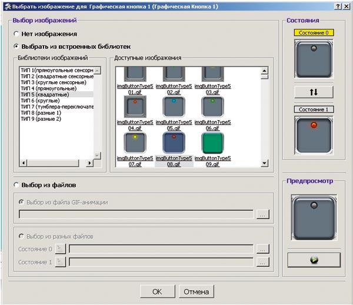Image resolution: width=353 pixels, height=305 pixels.
Task: Click available images scroll down arrow
Action: pos(265,163)
